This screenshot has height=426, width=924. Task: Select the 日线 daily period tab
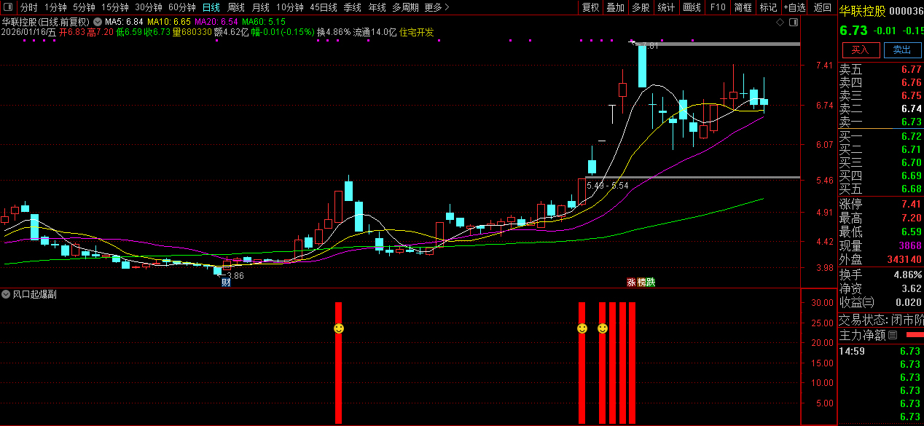coord(211,7)
